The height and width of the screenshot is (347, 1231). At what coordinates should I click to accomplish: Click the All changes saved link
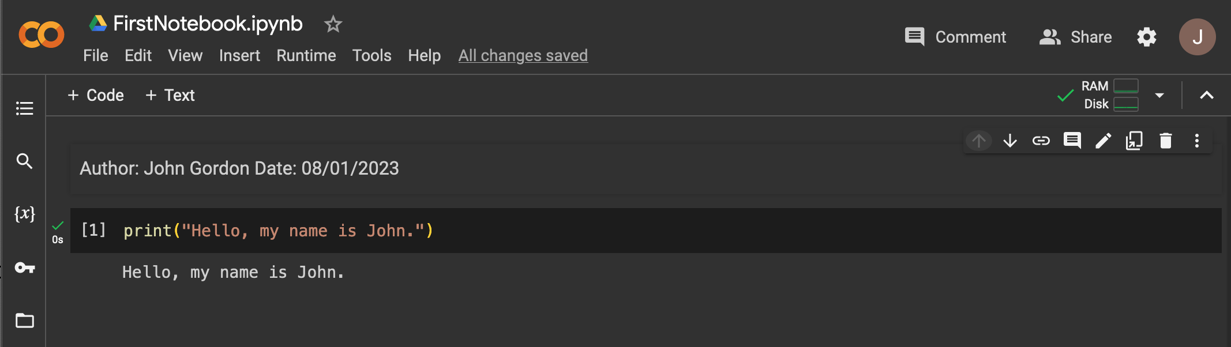click(523, 55)
